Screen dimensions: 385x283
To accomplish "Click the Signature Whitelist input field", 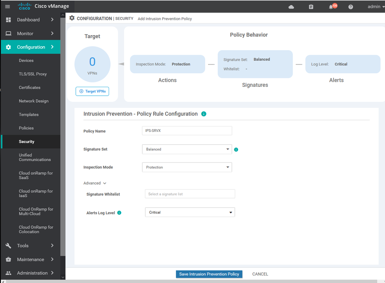I will pos(190,194).
